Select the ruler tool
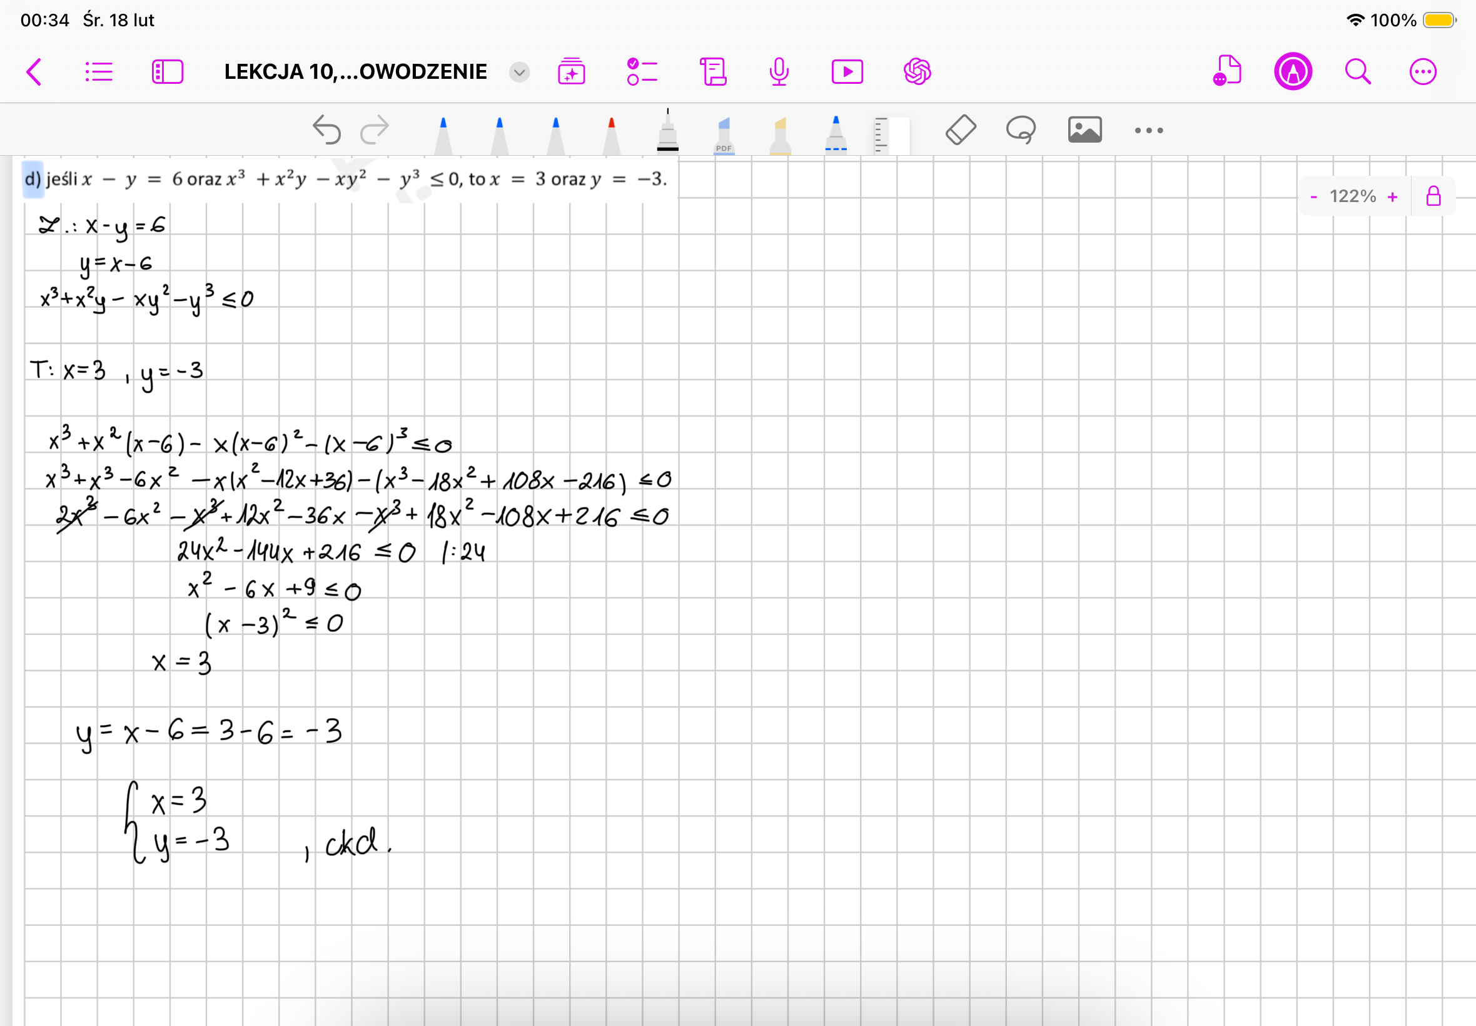Screen dimensions: 1476x1026 [x=891, y=135]
